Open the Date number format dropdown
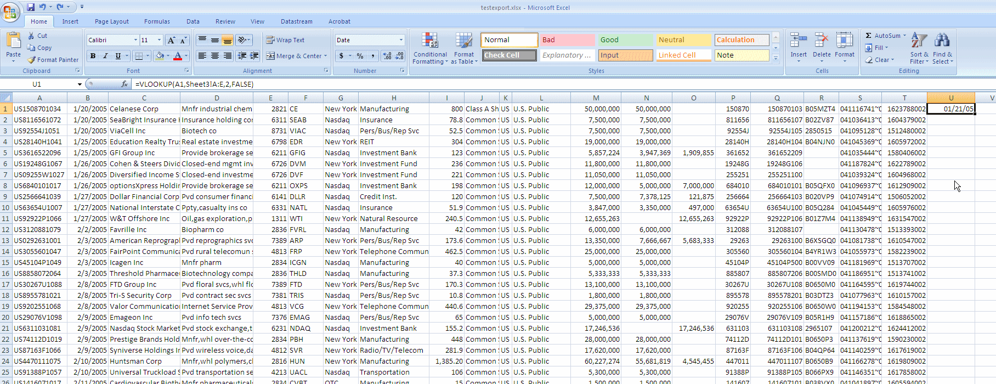This screenshot has height=384, width=996. pos(401,40)
